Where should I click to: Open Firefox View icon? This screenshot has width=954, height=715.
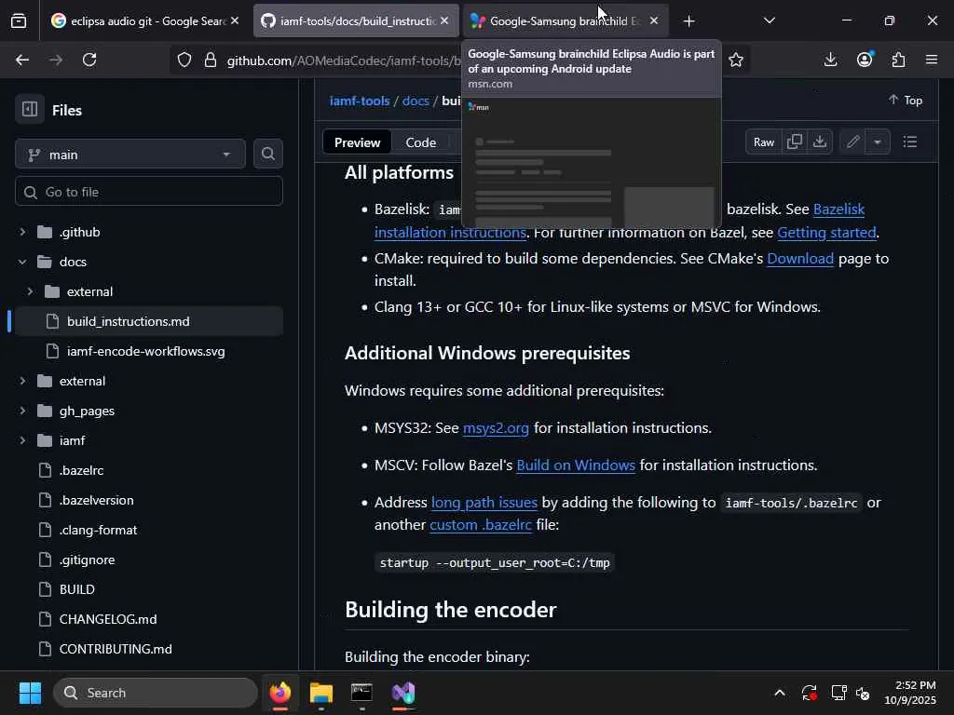(19, 21)
